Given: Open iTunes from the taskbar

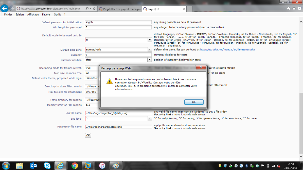Looking at the screenshot, I should point(102,166).
